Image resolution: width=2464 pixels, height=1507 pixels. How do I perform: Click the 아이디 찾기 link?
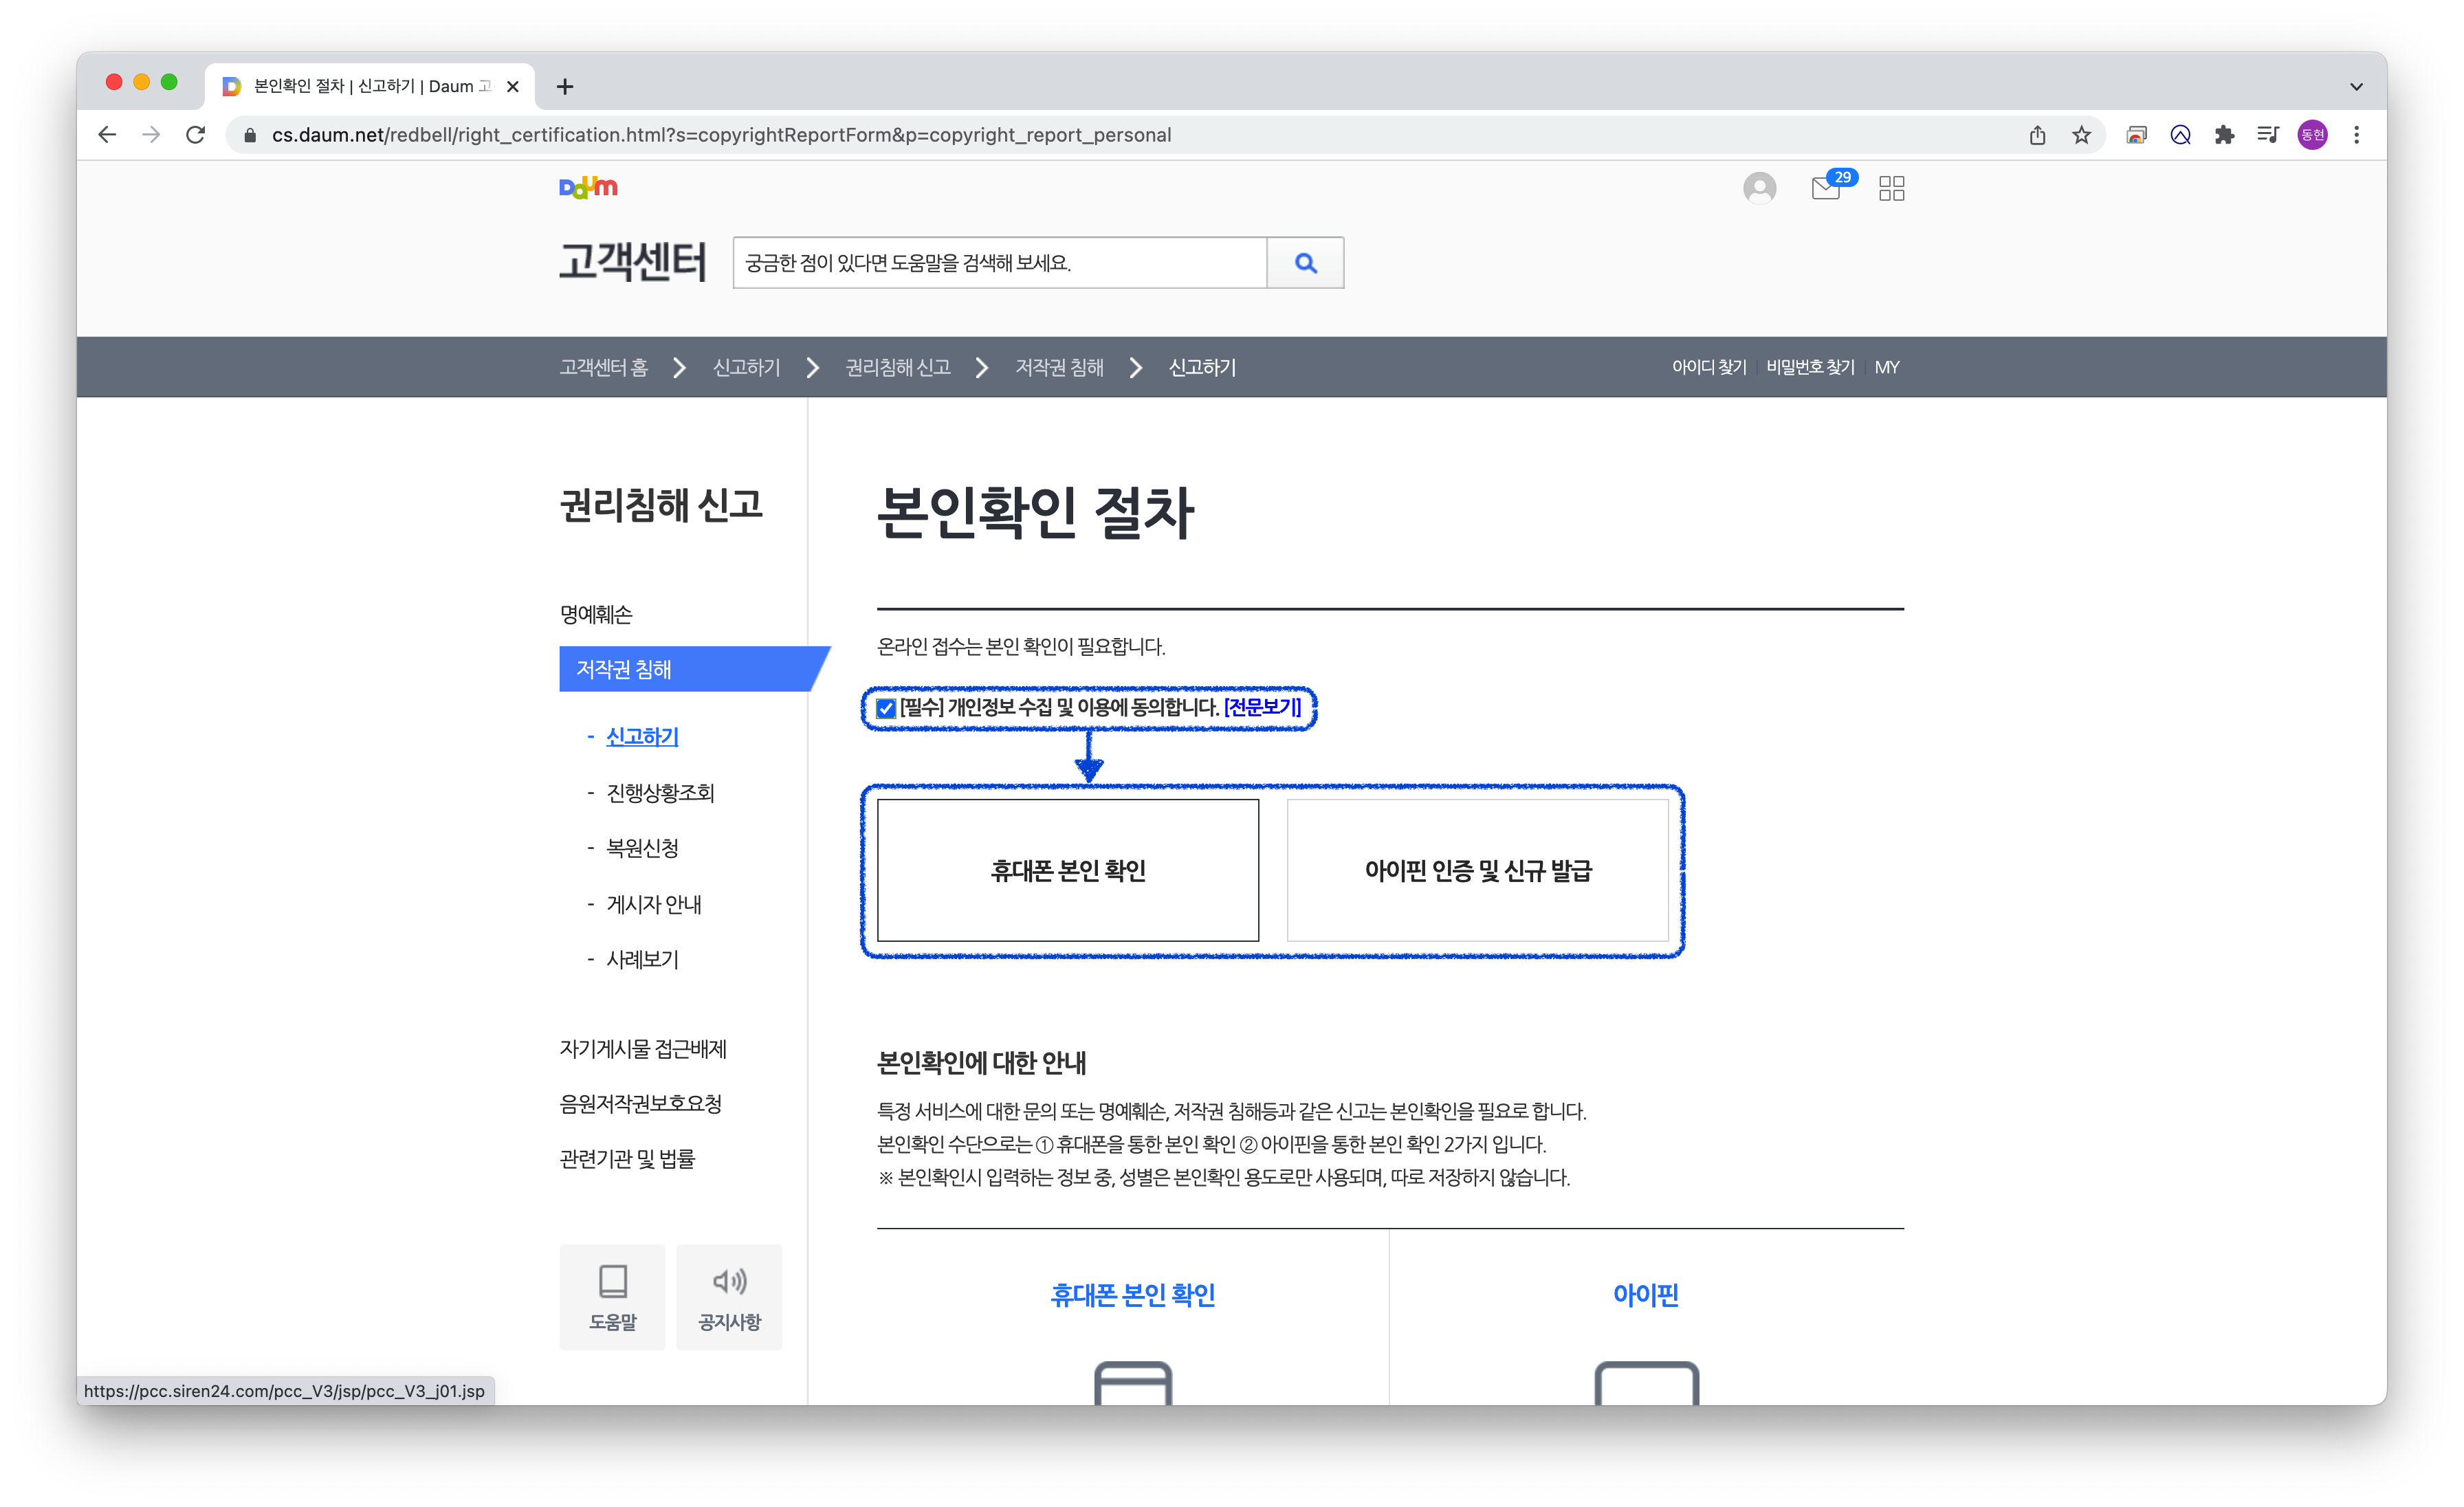point(1709,367)
